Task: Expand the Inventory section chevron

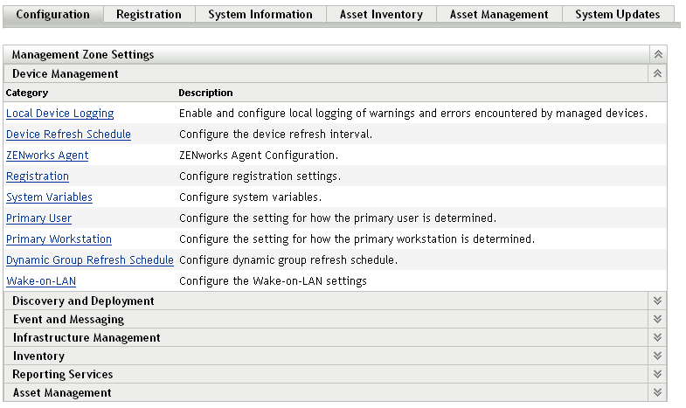Action: (658, 356)
